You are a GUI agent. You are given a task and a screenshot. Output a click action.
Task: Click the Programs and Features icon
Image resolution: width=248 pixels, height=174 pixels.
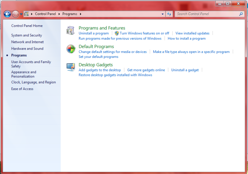(71, 30)
